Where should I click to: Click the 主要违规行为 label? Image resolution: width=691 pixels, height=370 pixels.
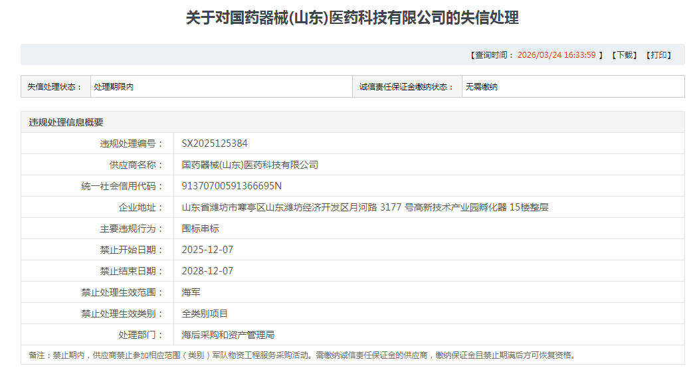point(132,229)
